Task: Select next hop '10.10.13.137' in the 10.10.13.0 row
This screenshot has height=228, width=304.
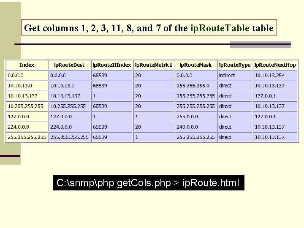Action: (x=275, y=86)
